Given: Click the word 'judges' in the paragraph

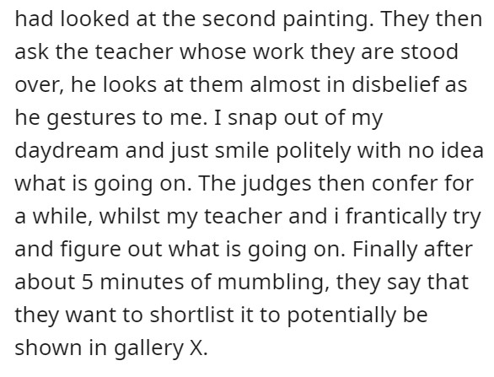Looking at the screenshot, I should click(277, 184).
